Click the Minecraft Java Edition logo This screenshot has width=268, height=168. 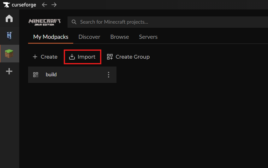(45, 22)
